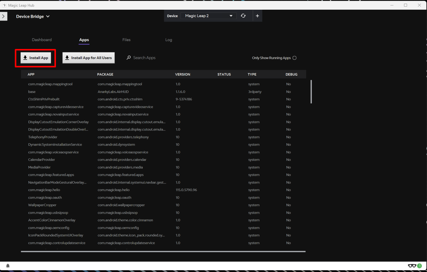This screenshot has width=427, height=272.
Task: Select the WallpaperCropper app
Action: 42,205
